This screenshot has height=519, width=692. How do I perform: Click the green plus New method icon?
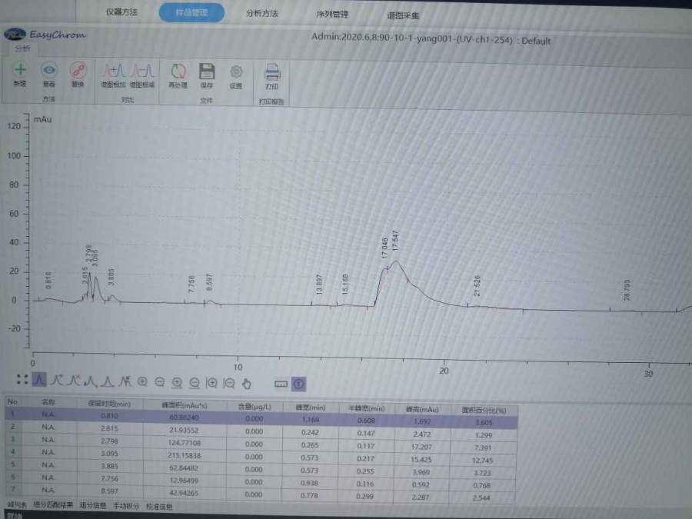[20, 69]
